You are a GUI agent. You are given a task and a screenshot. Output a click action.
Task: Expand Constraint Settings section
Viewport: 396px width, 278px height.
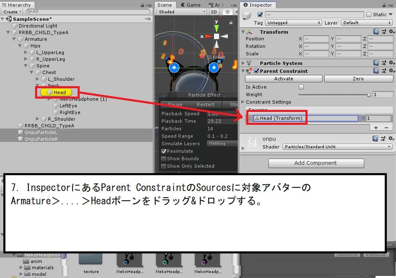pyautogui.click(x=243, y=102)
